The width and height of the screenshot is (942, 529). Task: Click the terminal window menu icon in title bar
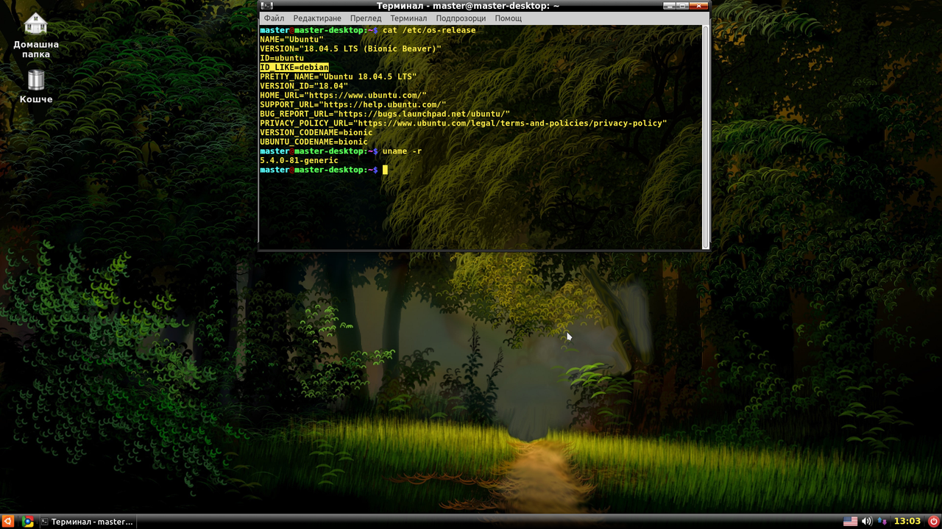coord(266,6)
